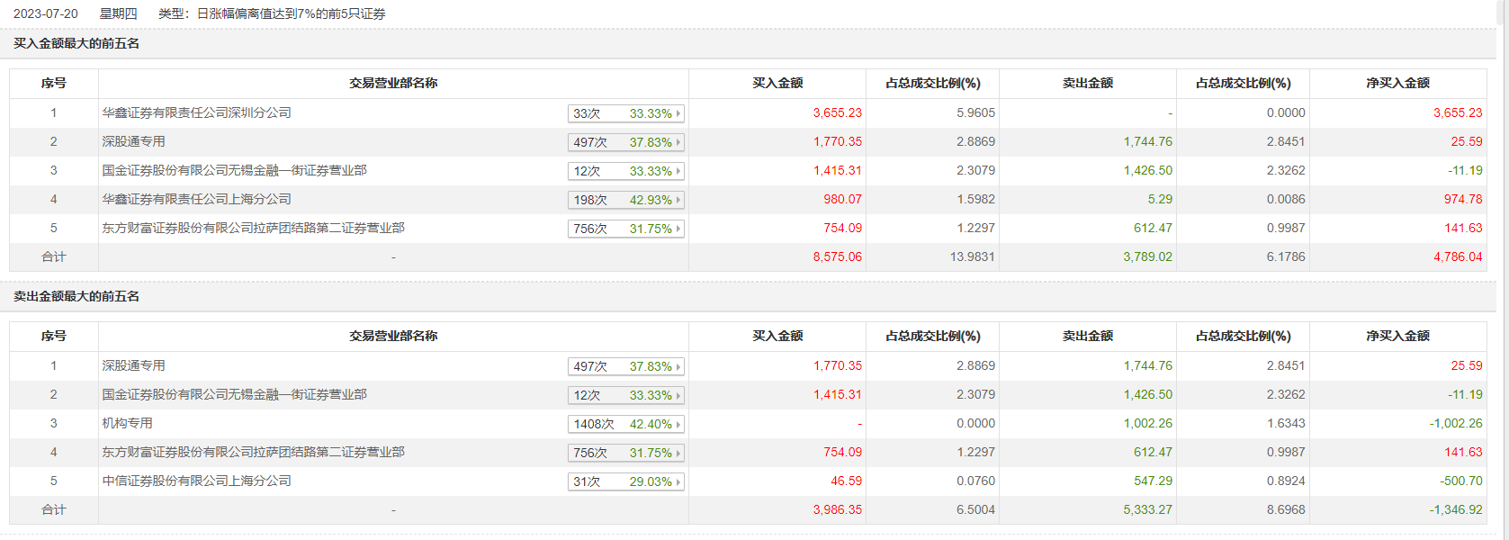Open 华鑫证券有限责任公司上海分公司 broker link

click(196, 199)
